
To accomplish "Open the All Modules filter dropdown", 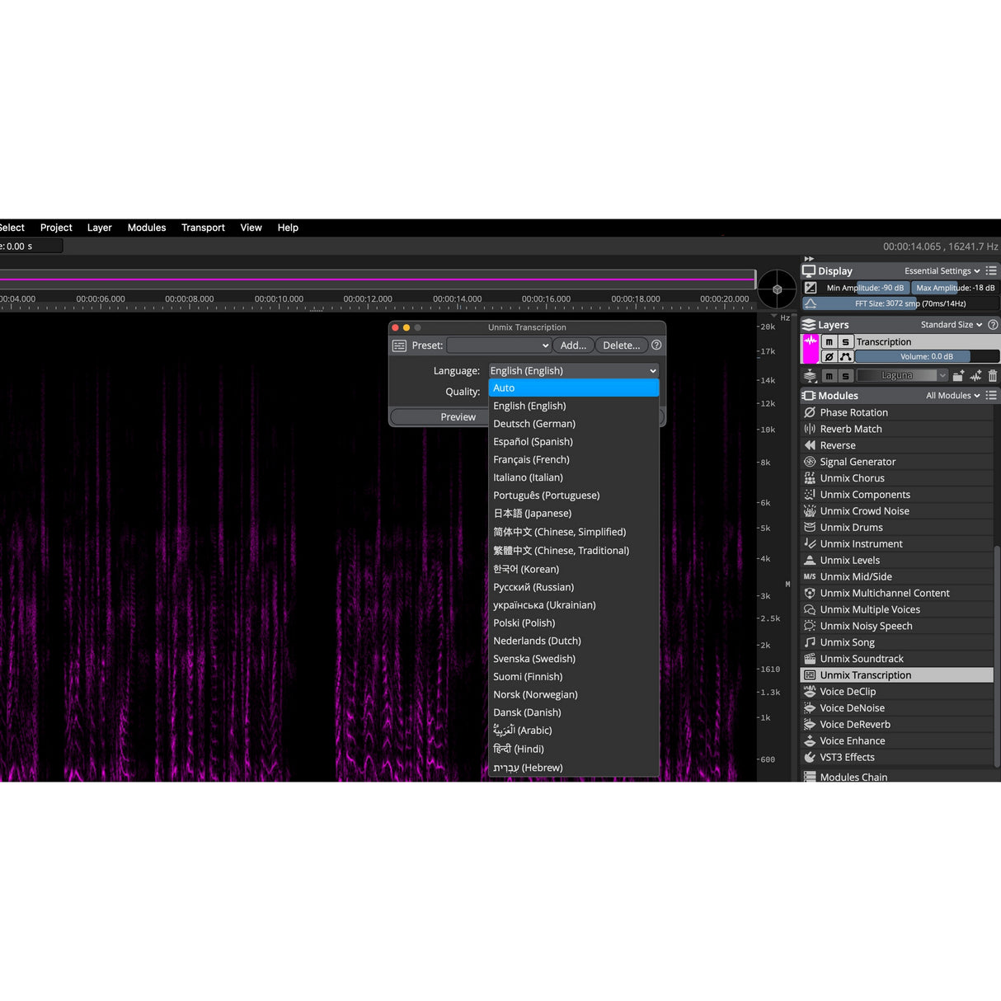I will tap(952, 395).
